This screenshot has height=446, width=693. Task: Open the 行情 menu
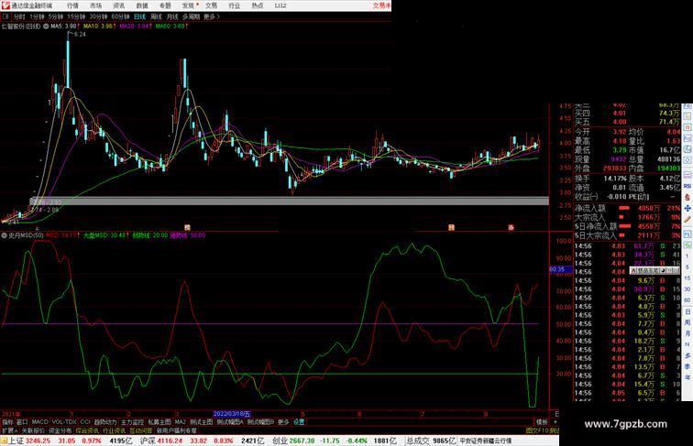pyautogui.click(x=72, y=5)
